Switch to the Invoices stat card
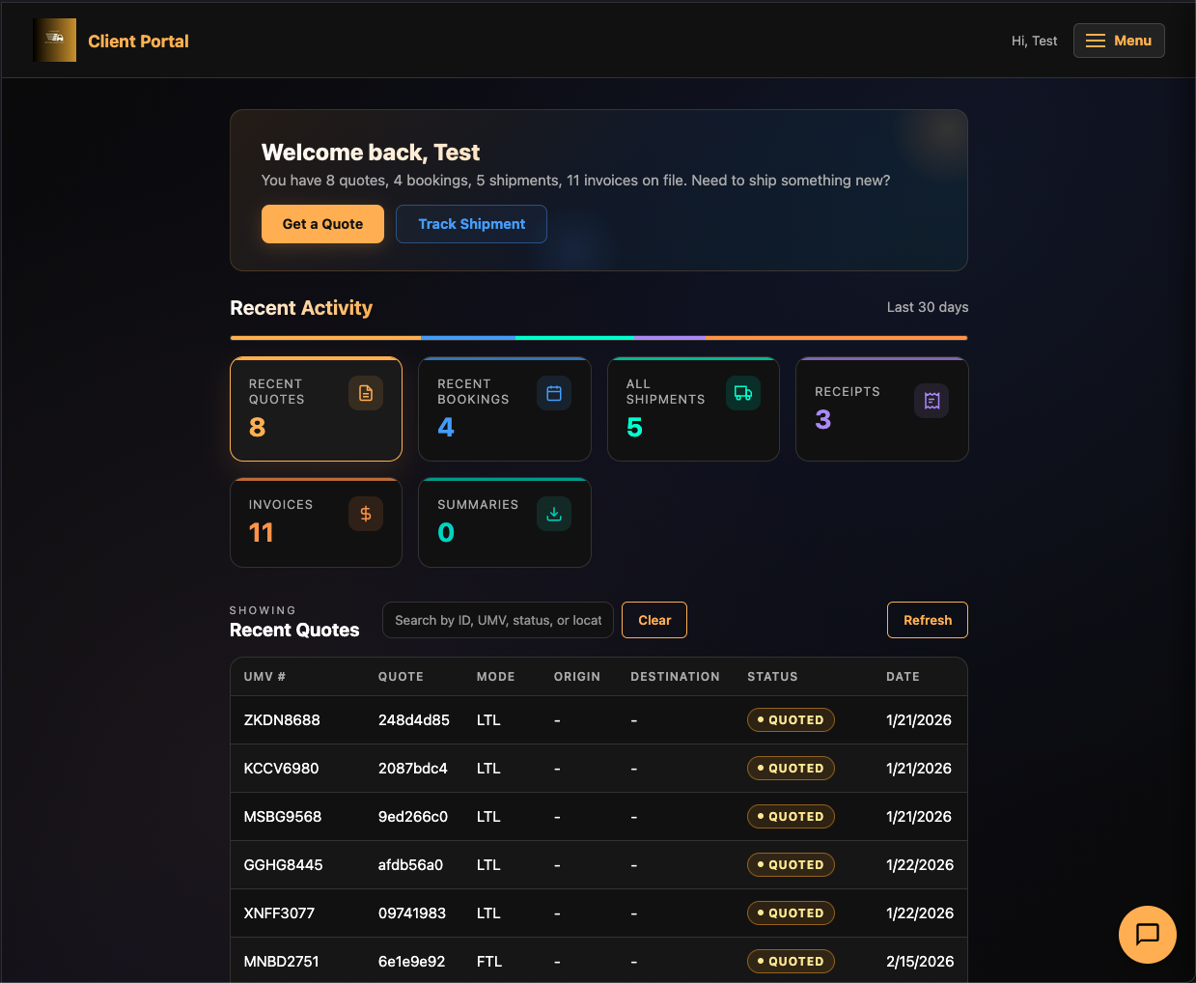Viewport: 1196px width, 983px height. [316, 522]
